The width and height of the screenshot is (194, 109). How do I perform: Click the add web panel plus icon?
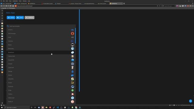click(2, 75)
